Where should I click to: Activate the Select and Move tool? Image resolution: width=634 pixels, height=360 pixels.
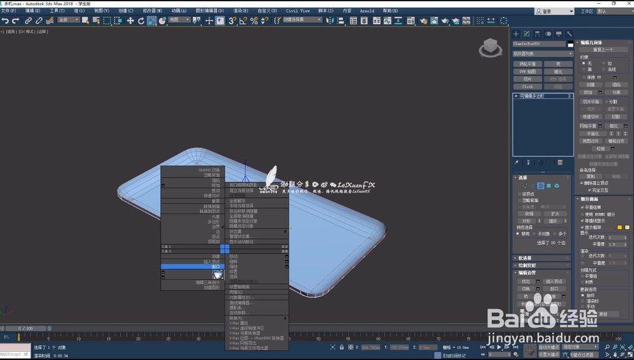pos(130,20)
